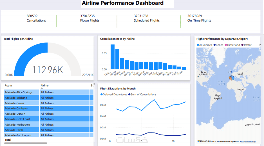The height and width of the screenshot is (146, 264).
Task: Click the Cancellation Rate by Airline visual title
Action: [117, 39]
